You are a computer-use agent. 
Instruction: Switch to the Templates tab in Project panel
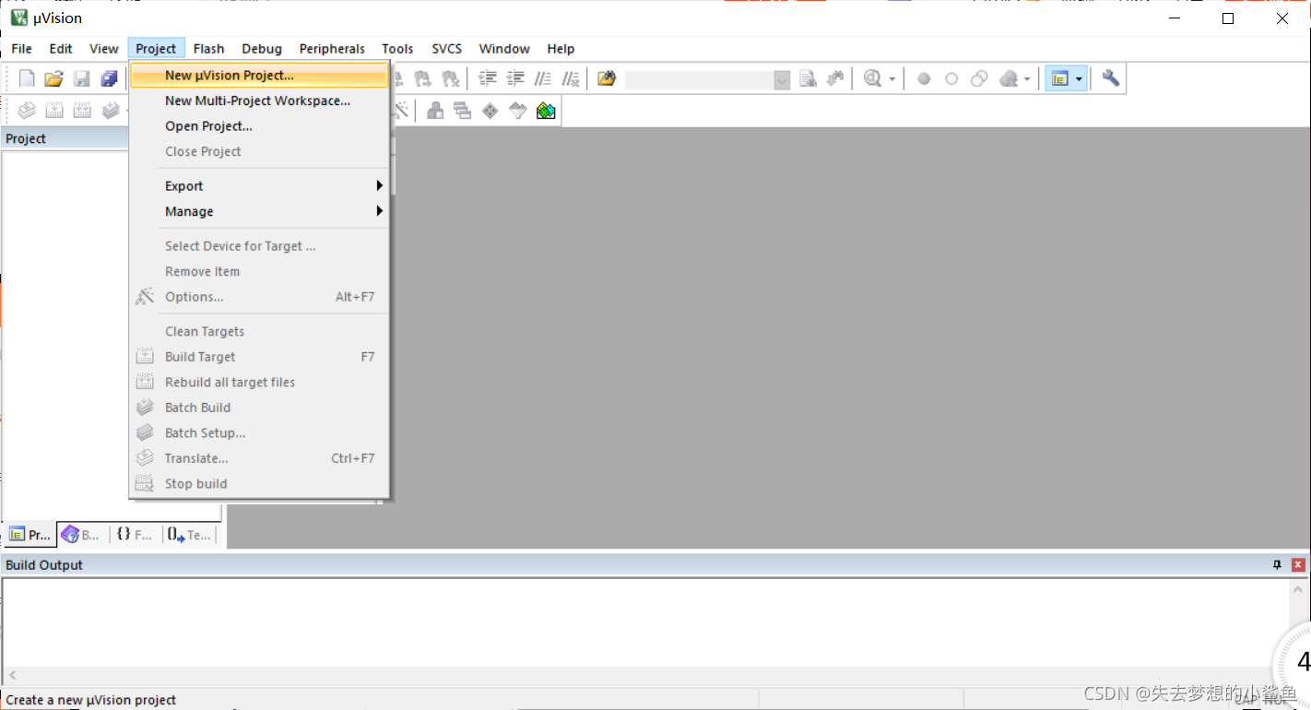[x=189, y=535]
